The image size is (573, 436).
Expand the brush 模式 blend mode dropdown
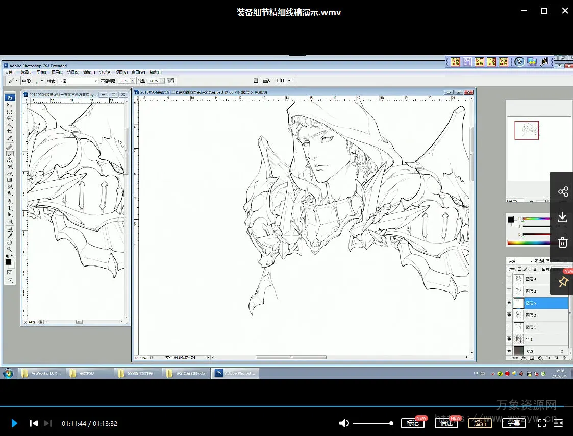(x=95, y=81)
